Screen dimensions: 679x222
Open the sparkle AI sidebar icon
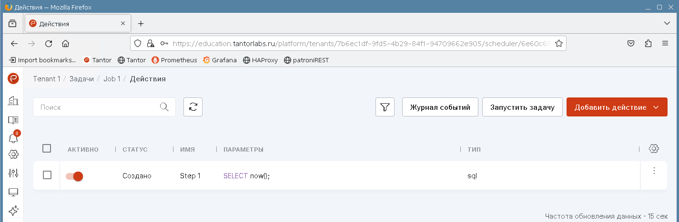click(x=13, y=210)
